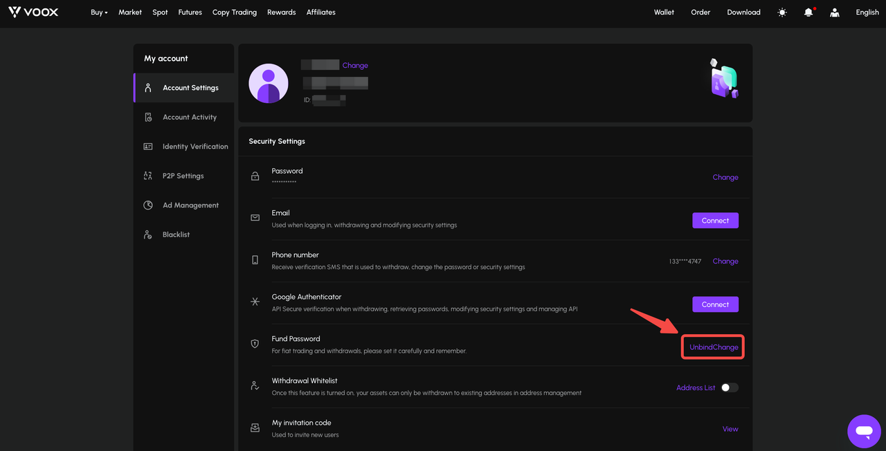Select Account Settings in sidebar

pyautogui.click(x=184, y=88)
